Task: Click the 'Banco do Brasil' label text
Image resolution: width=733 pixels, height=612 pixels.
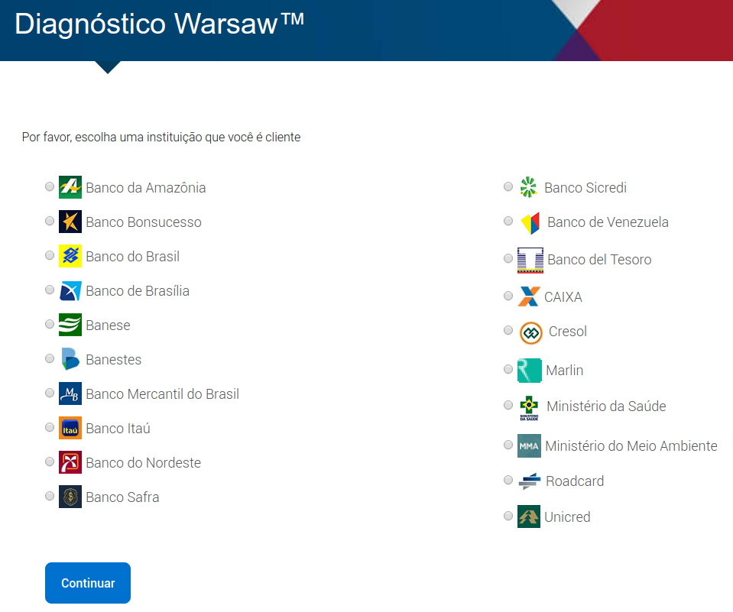Action: click(133, 257)
